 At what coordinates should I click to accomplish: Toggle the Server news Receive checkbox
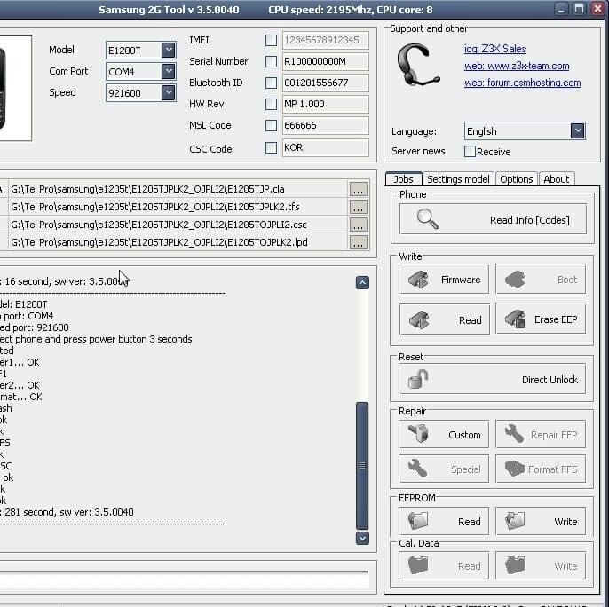click(x=470, y=151)
